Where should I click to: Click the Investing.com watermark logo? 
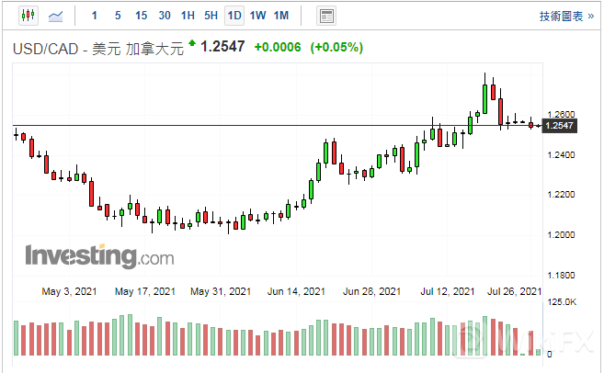click(99, 254)
